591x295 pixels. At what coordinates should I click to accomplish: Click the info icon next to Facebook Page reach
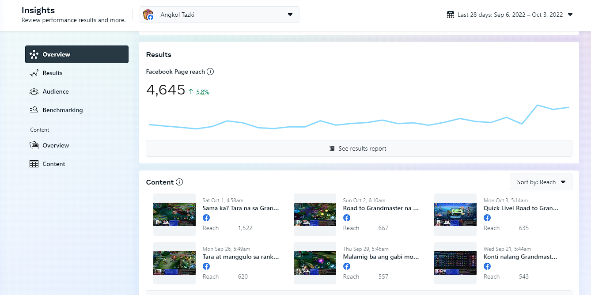(x=211, y=72)
